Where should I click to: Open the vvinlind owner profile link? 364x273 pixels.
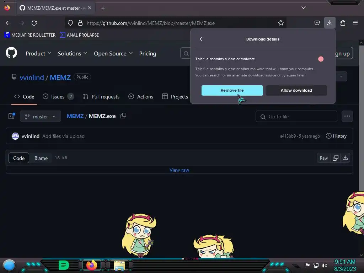32,77
